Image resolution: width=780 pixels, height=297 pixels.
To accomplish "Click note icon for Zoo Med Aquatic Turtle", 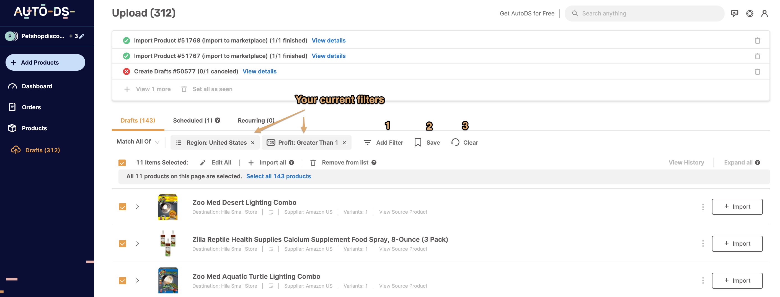I will click(x=271, y=286).
